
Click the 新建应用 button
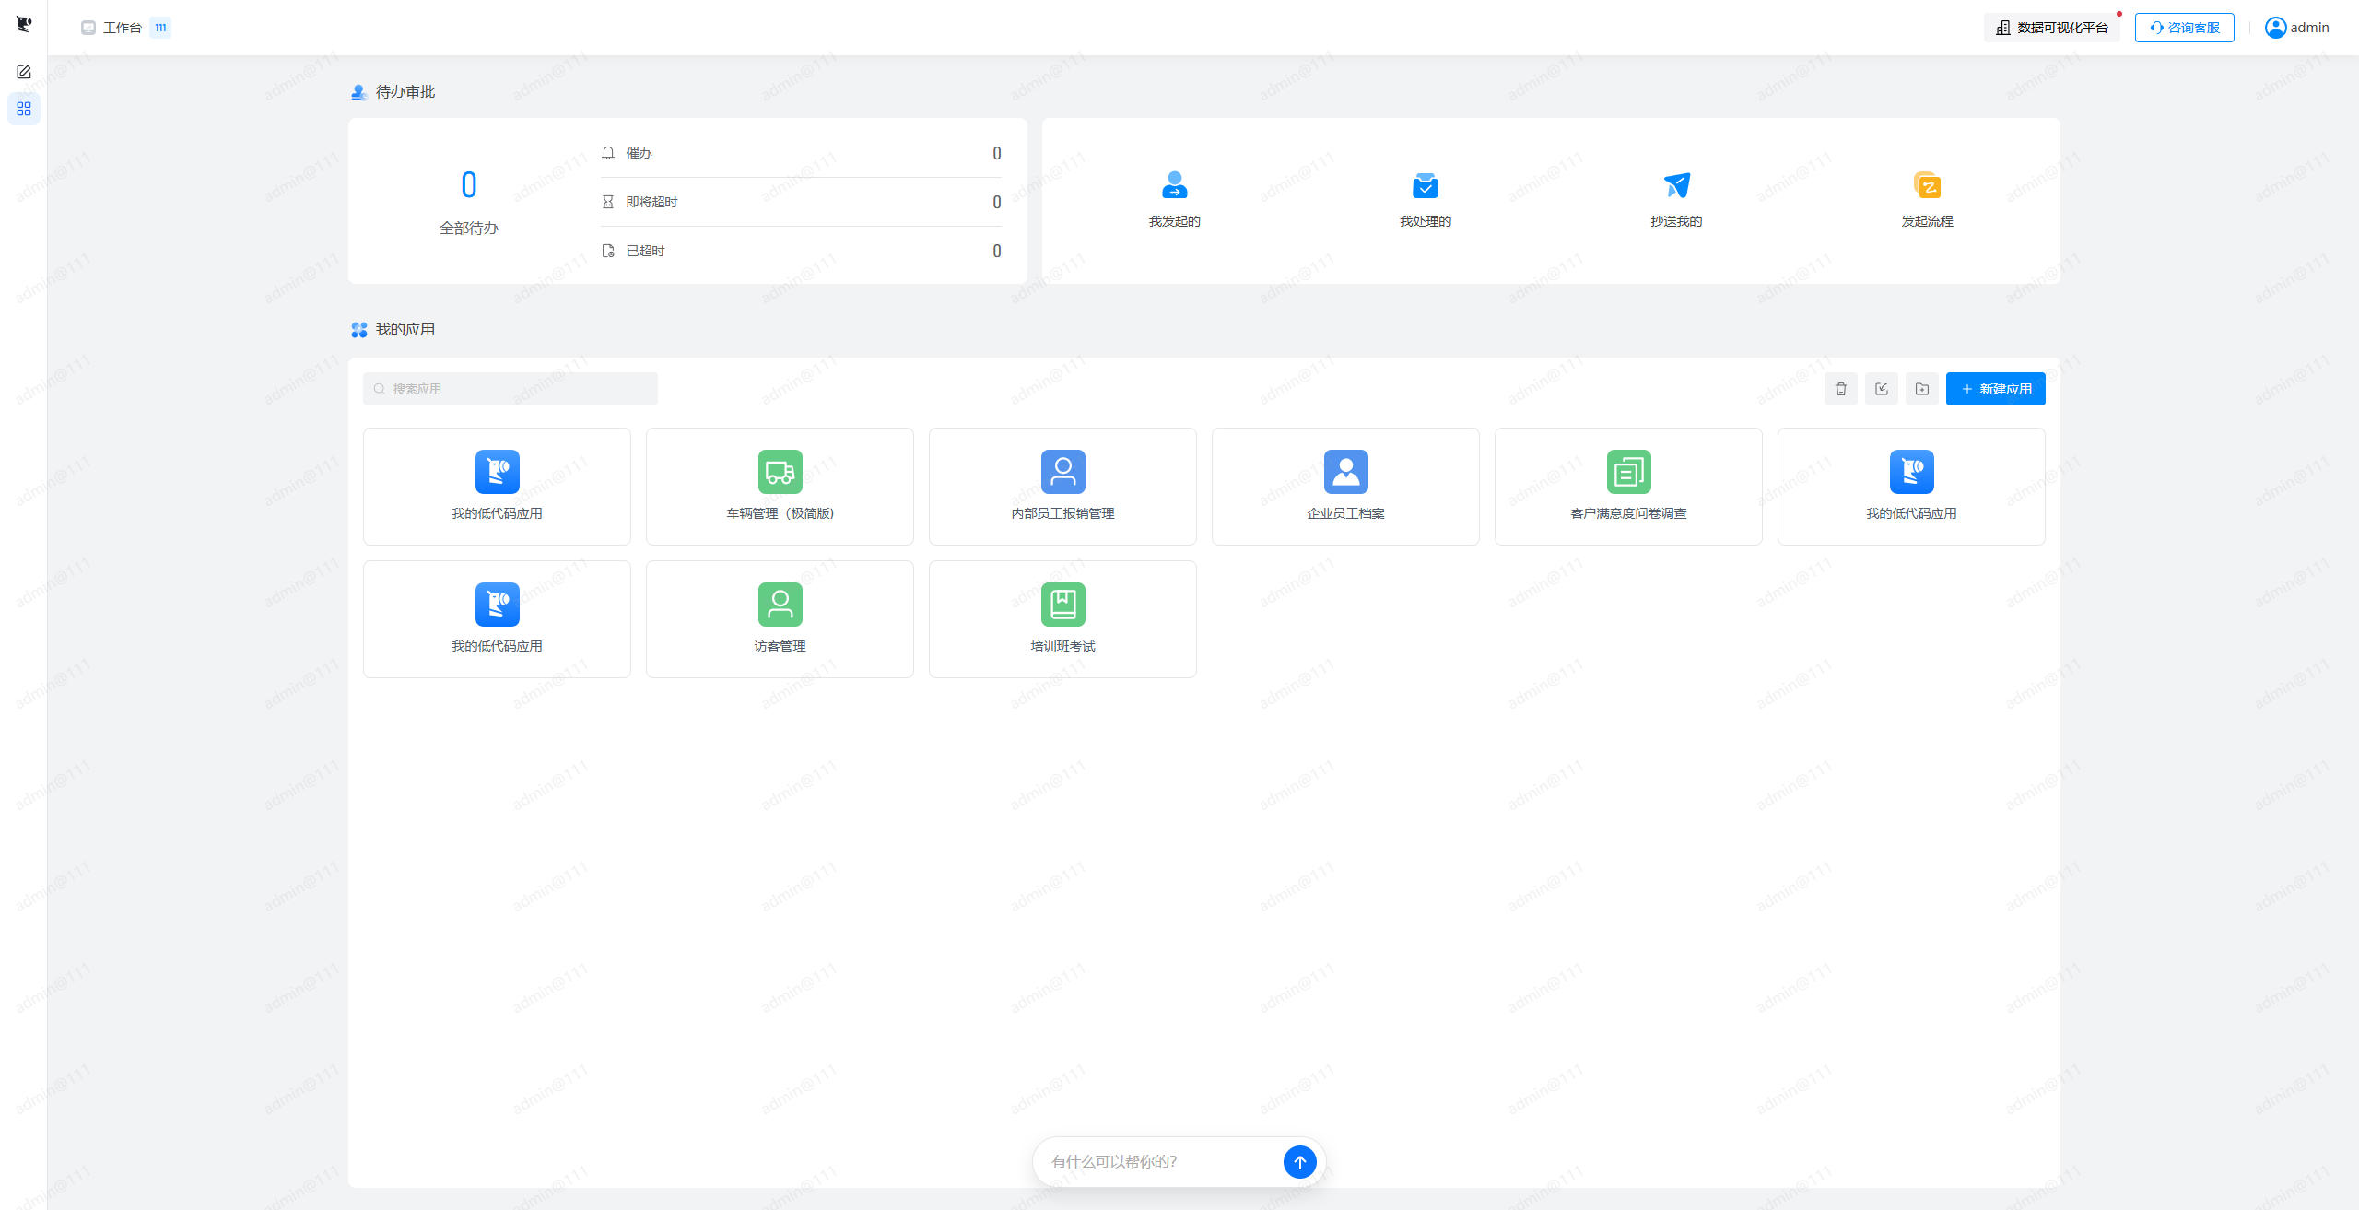[x=1996, y=389]
